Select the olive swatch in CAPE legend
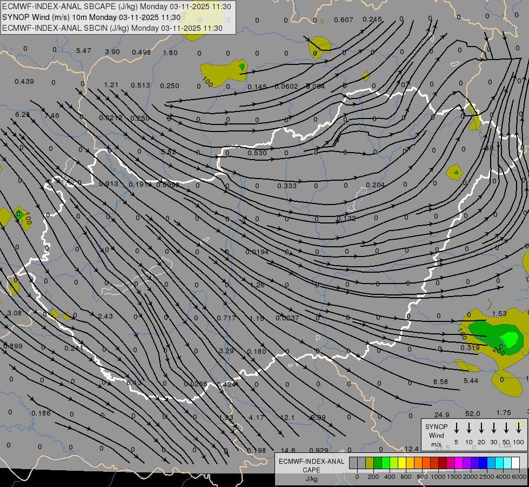 370,463
